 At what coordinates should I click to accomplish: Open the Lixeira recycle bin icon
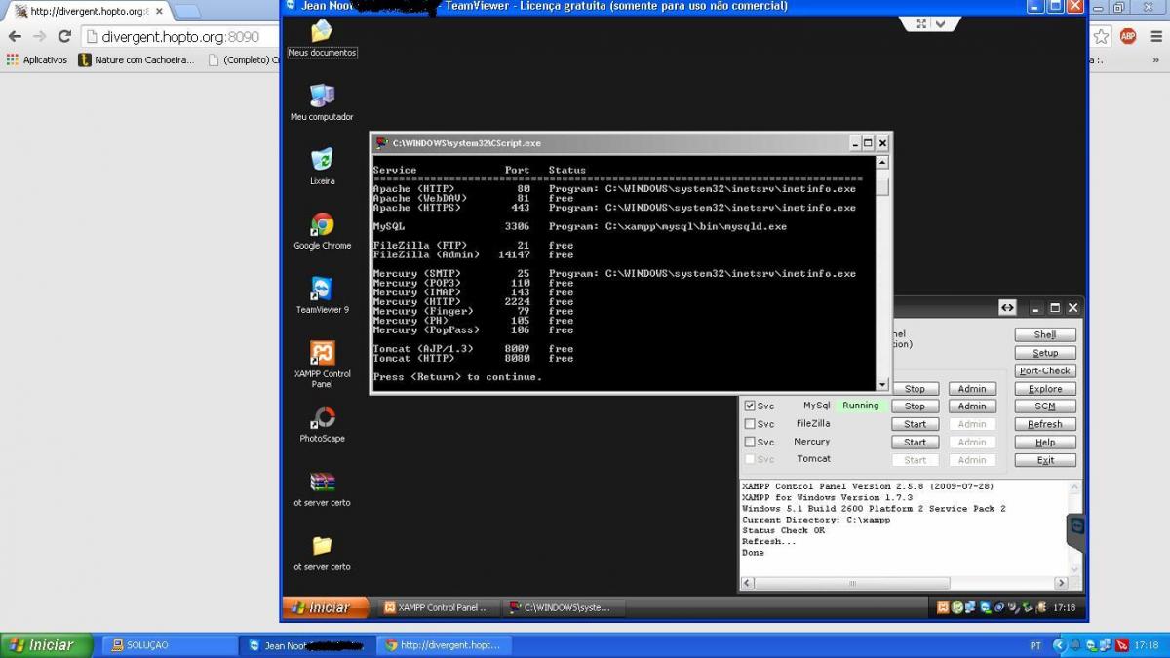point(322,167)
